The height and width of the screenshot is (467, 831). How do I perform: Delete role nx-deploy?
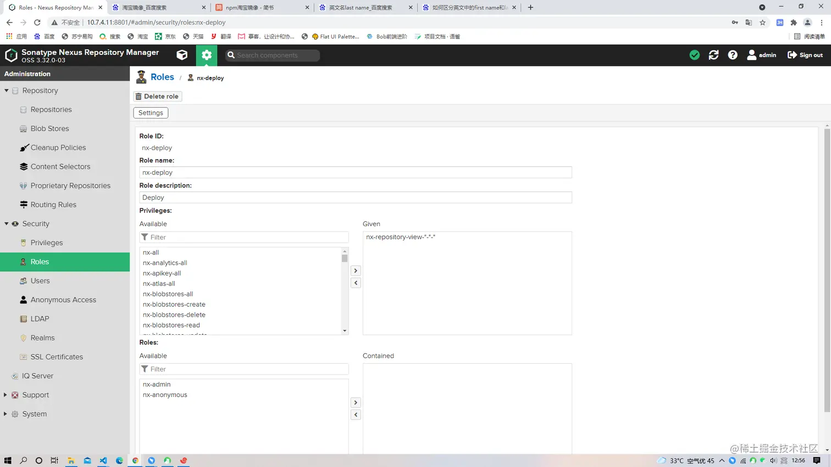coord(157,96)
